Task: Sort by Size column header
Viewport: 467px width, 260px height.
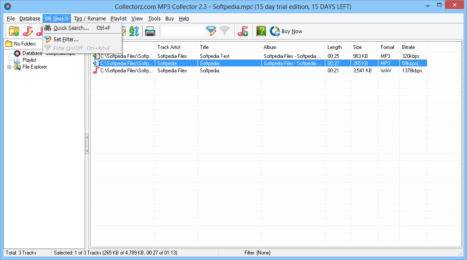Action: 364,47
